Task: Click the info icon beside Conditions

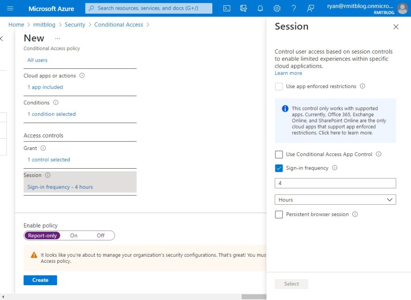Action: tap(56, 103)
